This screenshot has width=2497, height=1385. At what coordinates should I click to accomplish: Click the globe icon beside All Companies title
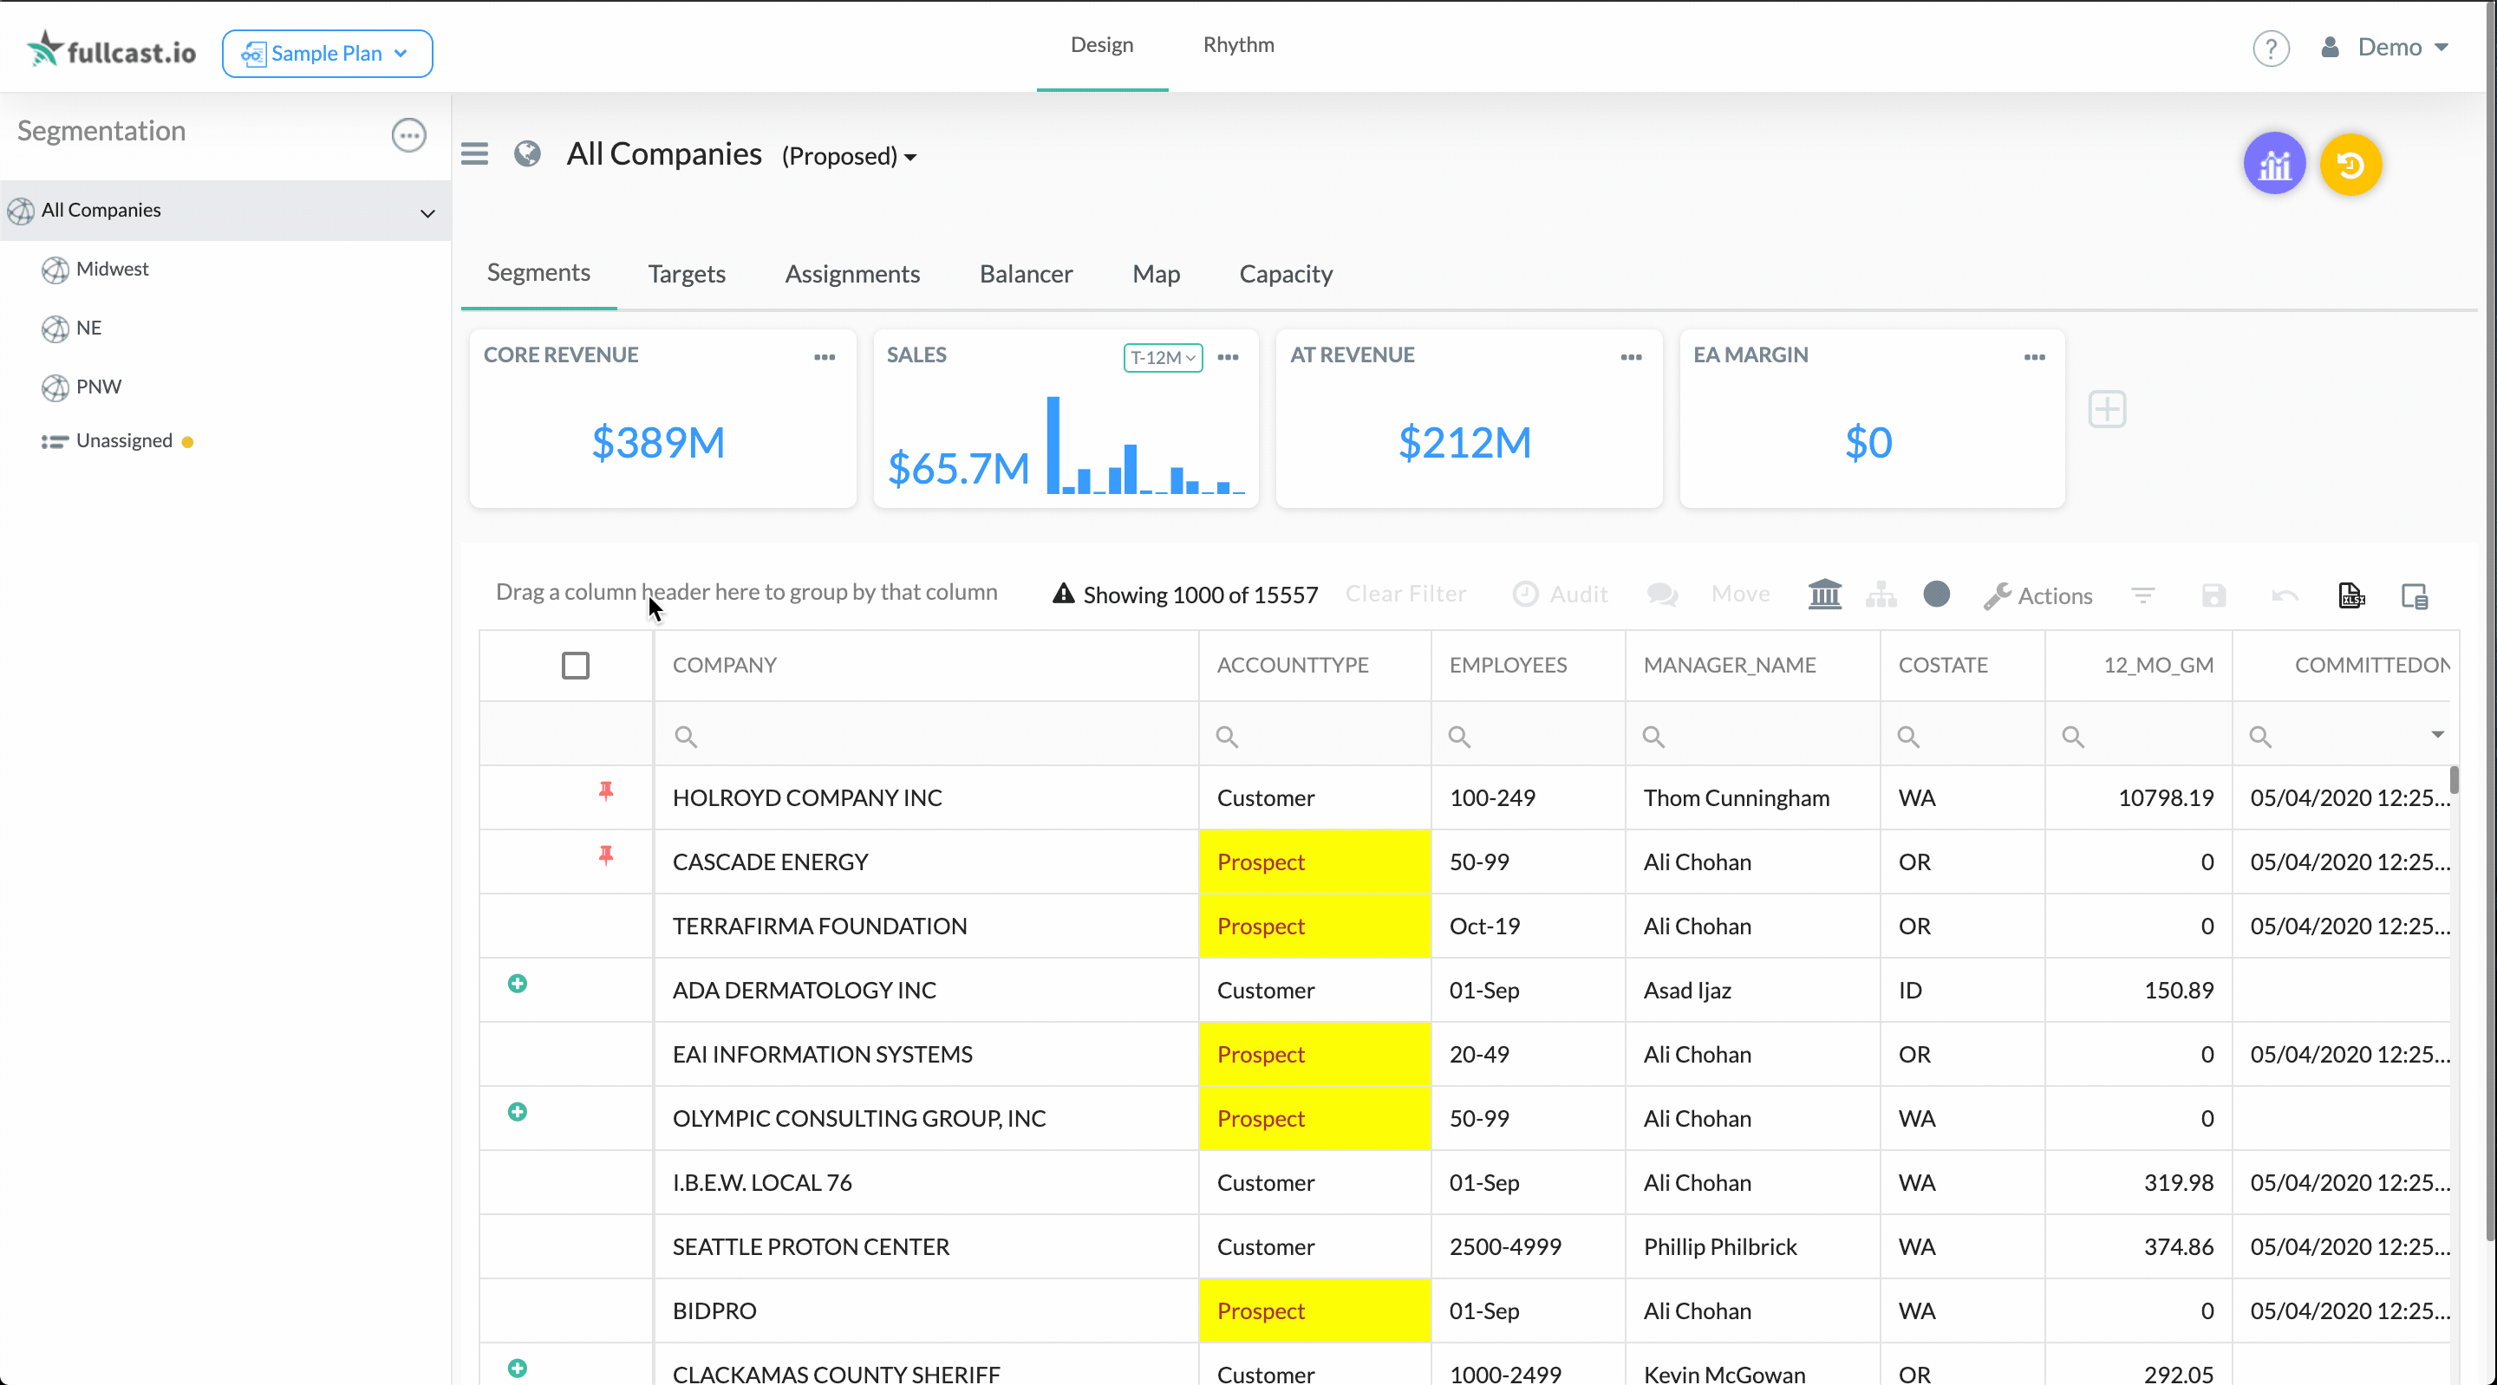[527, 153]
